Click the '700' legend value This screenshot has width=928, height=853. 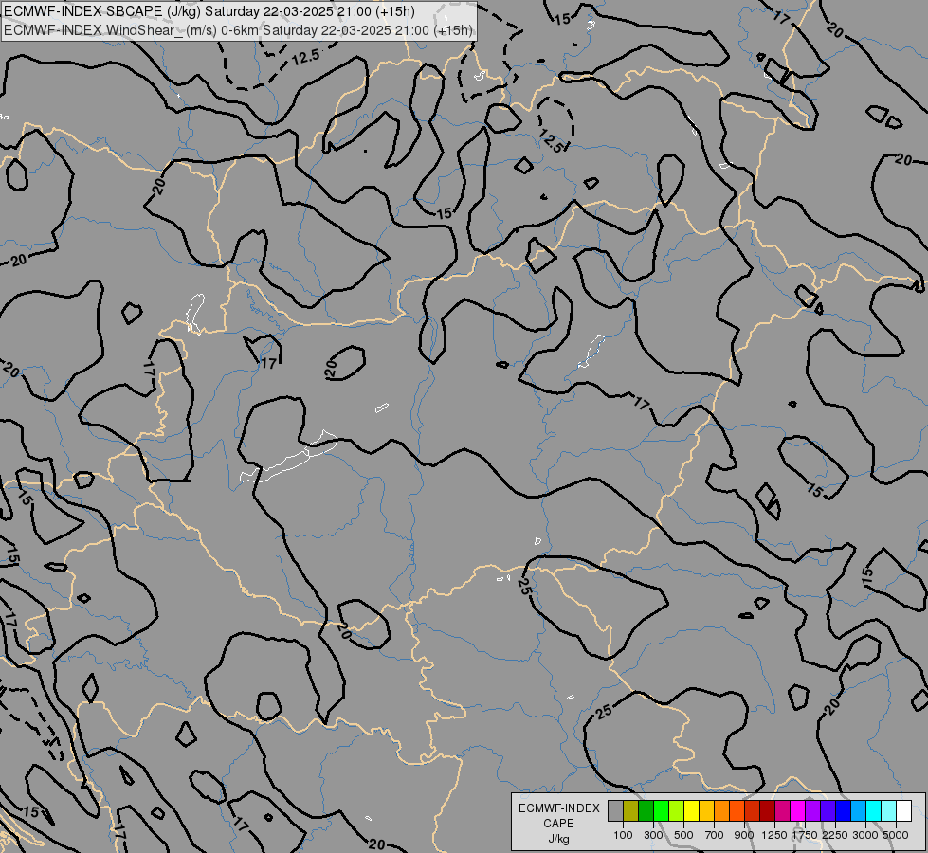coord(715,835)
